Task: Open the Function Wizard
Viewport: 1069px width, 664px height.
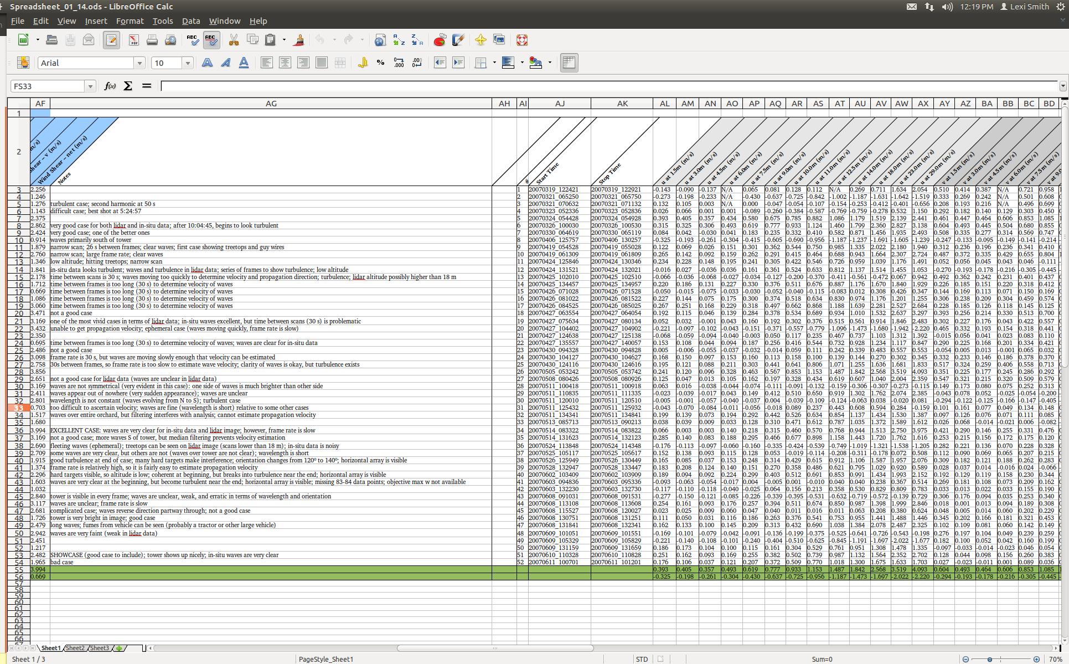Action: [110, 86]
